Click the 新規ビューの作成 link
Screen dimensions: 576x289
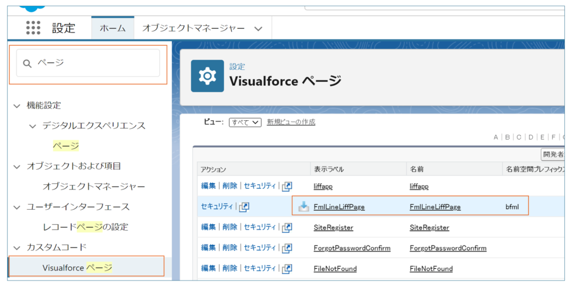[x=291, y=122]
